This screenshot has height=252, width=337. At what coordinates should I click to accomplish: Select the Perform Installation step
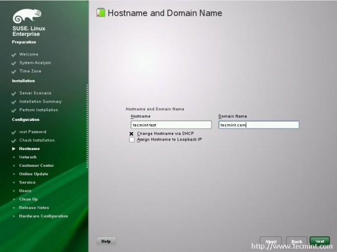click(x=39, y=110)
